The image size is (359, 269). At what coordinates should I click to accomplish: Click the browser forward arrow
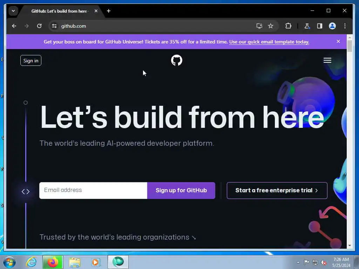pyautogui.click(x=27, y=26)
